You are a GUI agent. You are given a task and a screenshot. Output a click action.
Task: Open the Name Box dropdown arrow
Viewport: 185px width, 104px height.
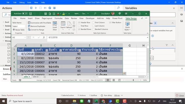click(25, 38)
